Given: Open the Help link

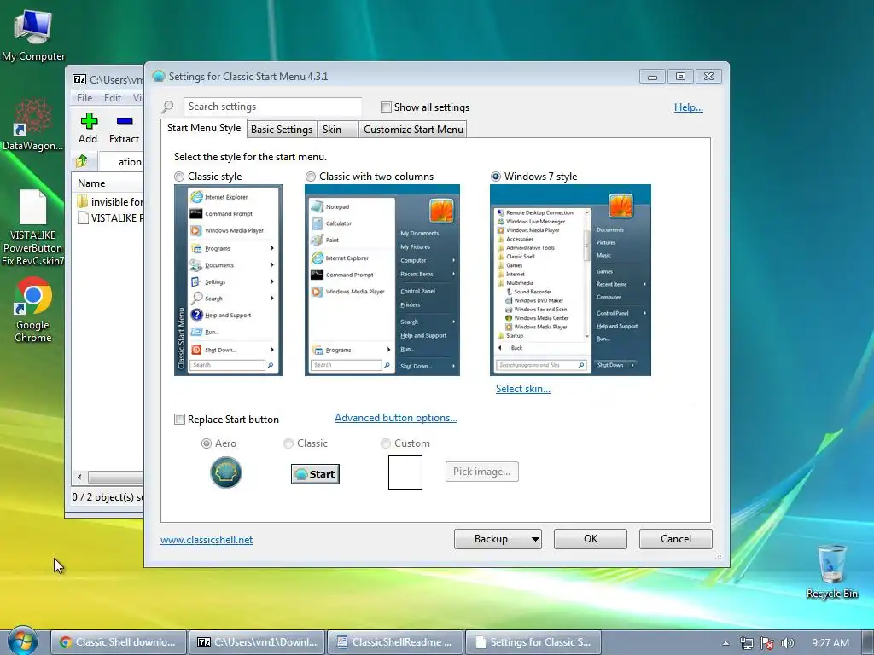Looking at the screenshot, I should 689,107.
